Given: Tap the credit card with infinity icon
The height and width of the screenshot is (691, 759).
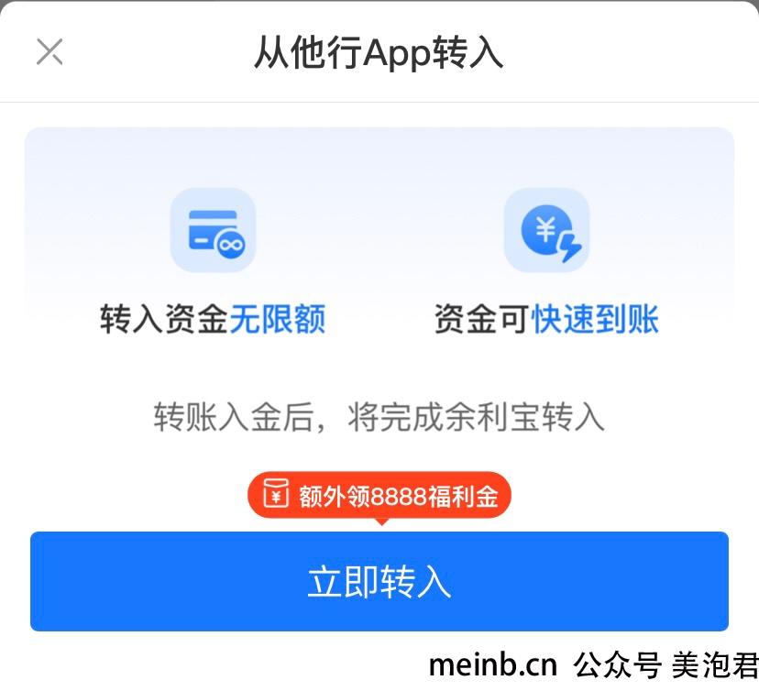Looking at the screenshot, I should [213, 230].
